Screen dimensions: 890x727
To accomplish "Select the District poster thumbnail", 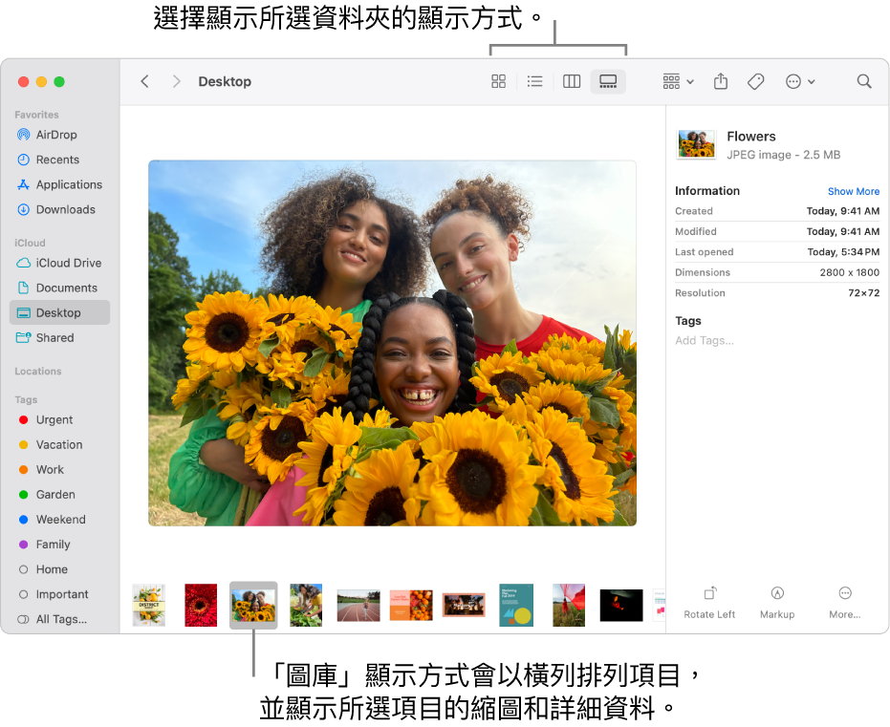I will [149, 606].
